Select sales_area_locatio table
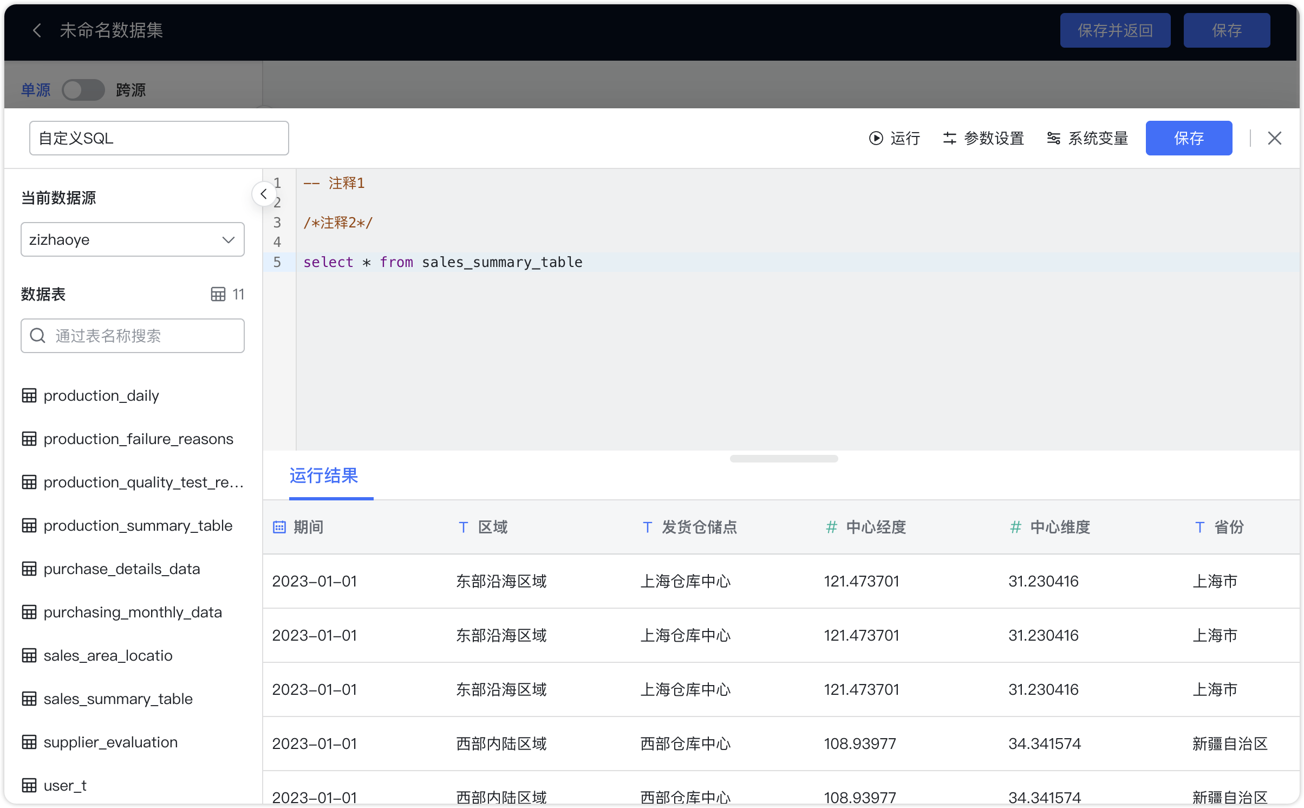This screenshot has height=808, width=1304. [108, 655]
